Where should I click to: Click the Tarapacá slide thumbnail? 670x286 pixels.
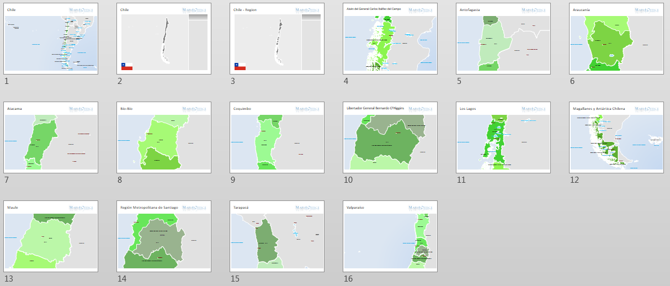[x=277, y=236]
